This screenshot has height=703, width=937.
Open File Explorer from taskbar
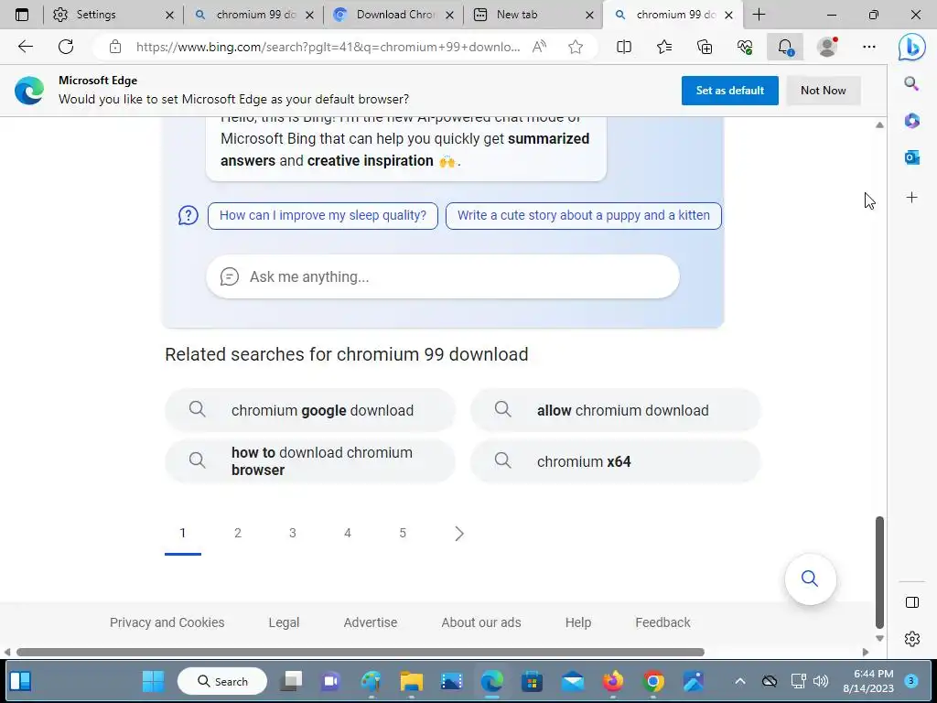[411, 681]
